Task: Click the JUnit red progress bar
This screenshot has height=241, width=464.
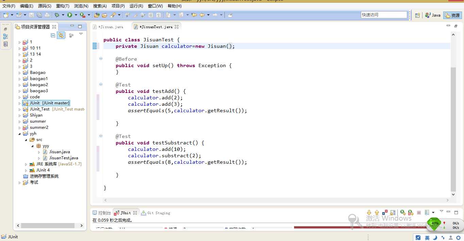Action: click(x=361, y=227)
